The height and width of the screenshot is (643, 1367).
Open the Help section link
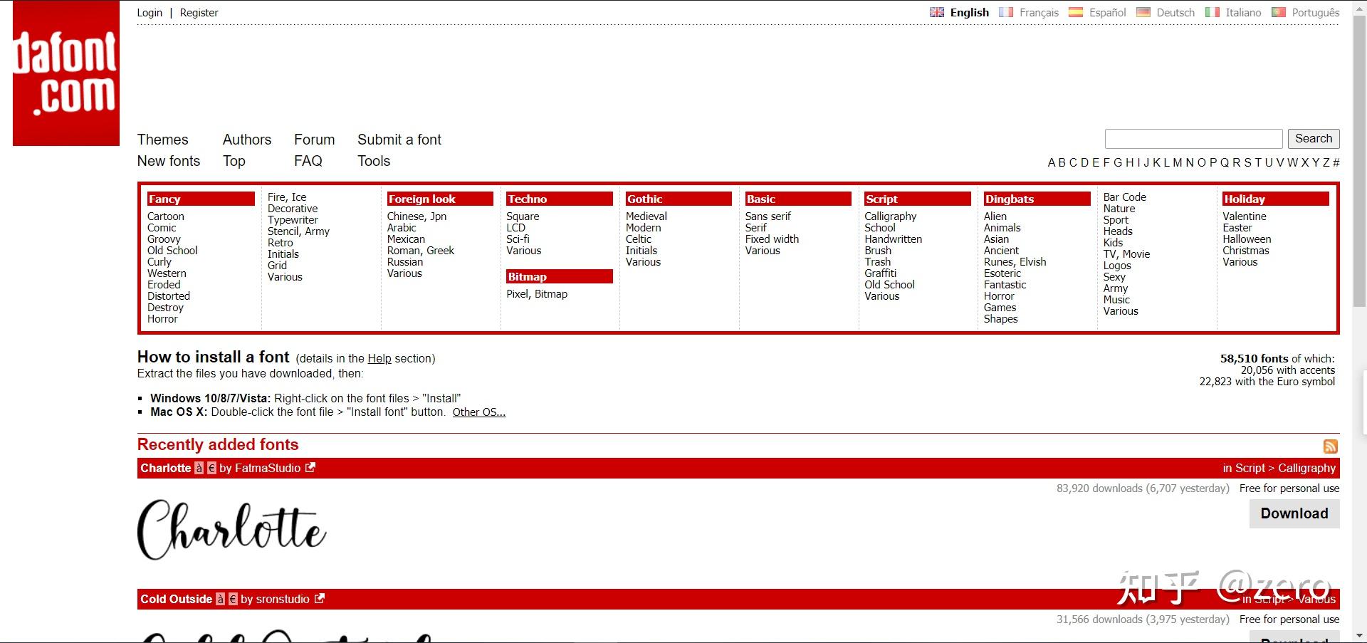coord(379,358)
